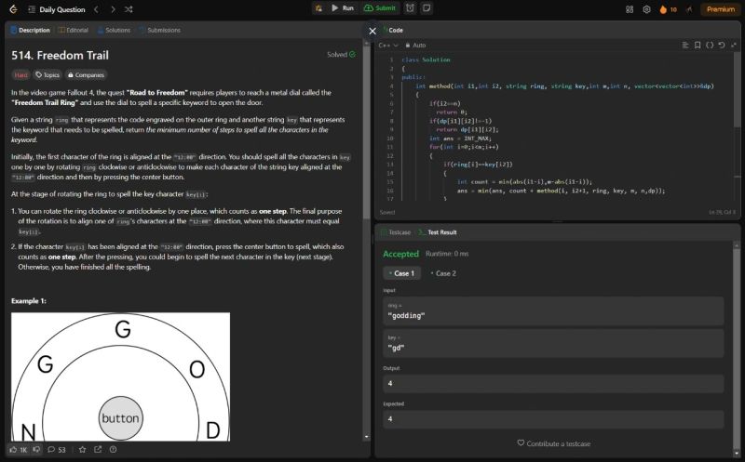The image size is (745, 462).
Task: Click the curly braces icon in the editor
Action: 710,45
